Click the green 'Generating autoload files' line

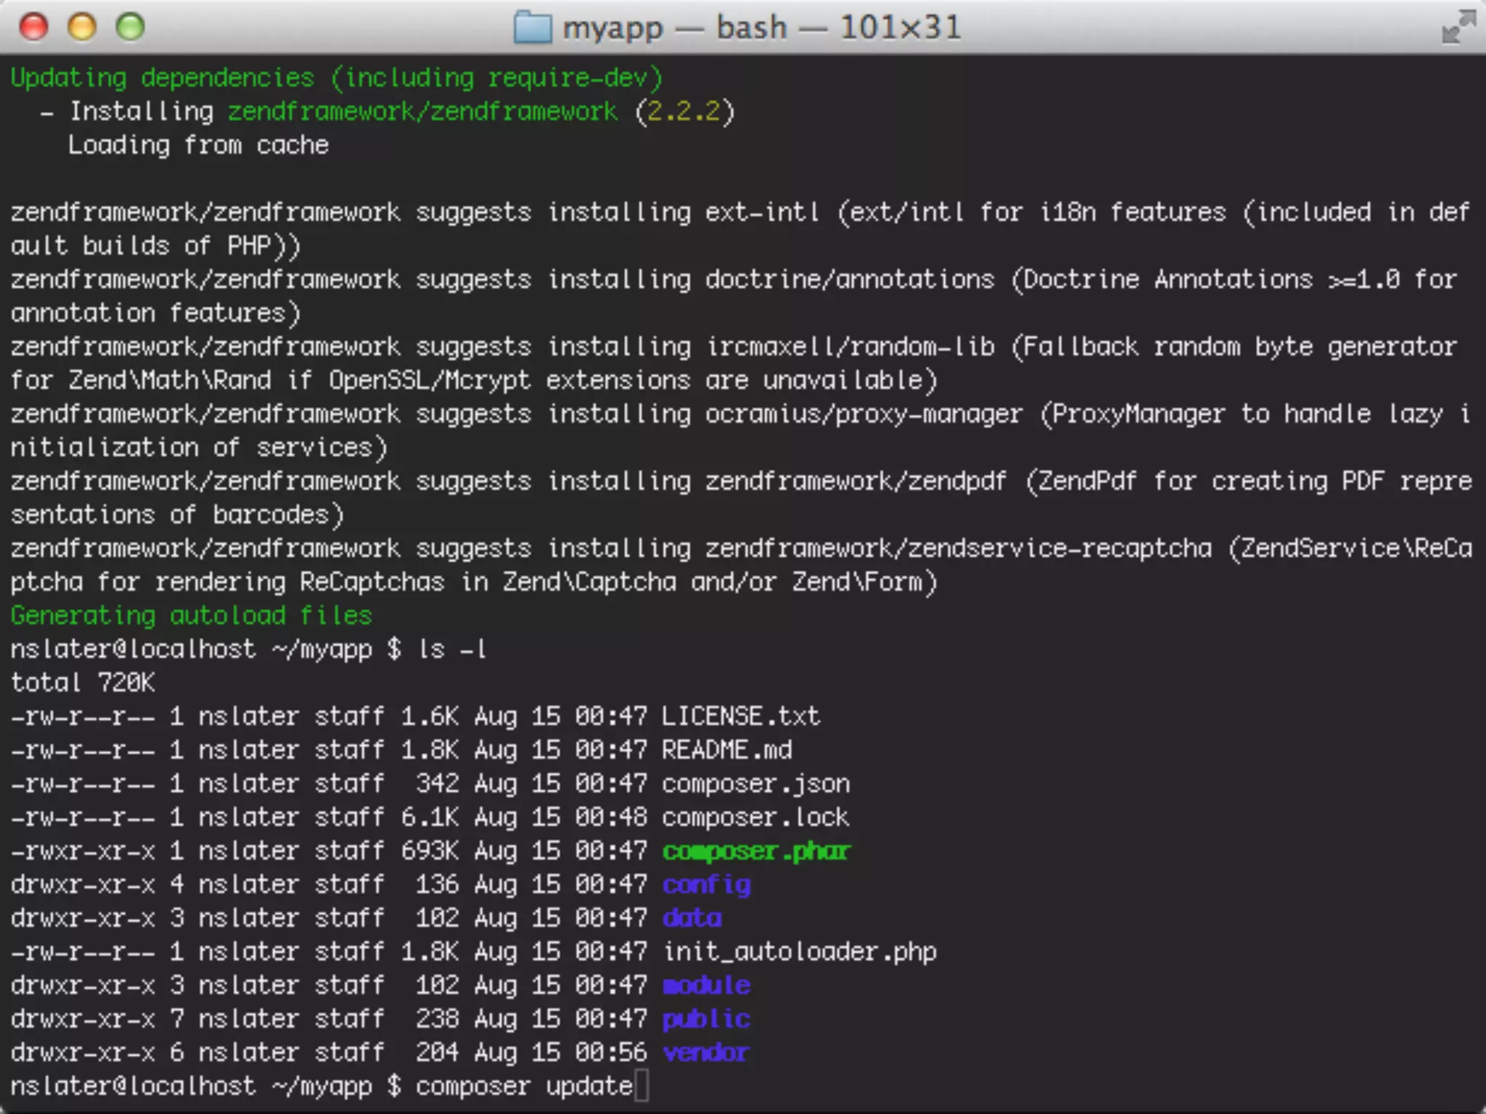(x=192, y=616)
